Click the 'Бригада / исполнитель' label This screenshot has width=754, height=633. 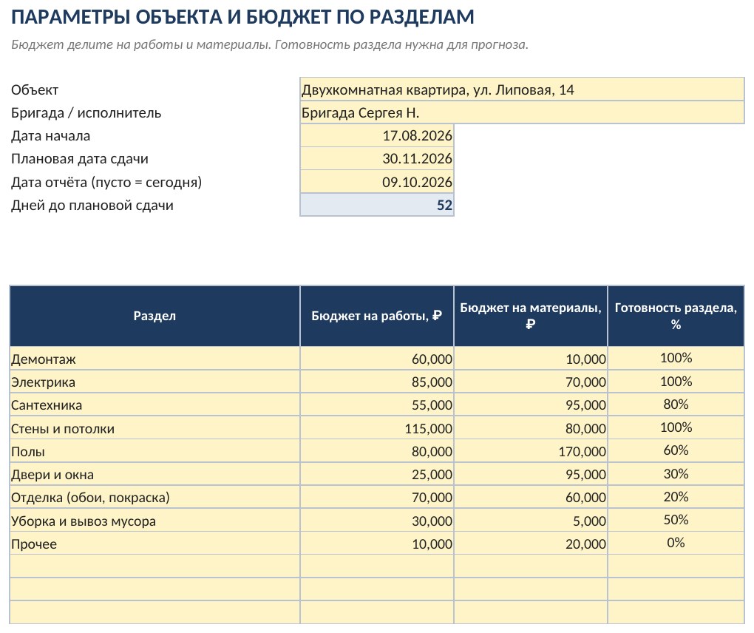(x=86, y=113)
